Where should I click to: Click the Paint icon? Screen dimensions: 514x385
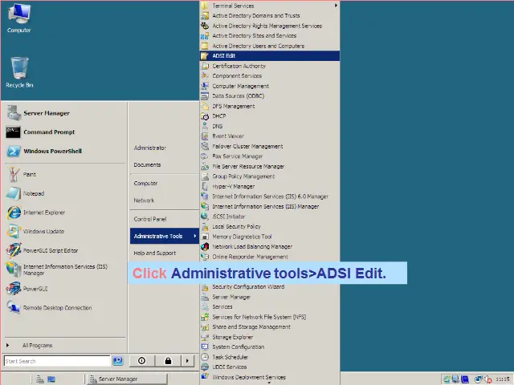tap(14, 175)
